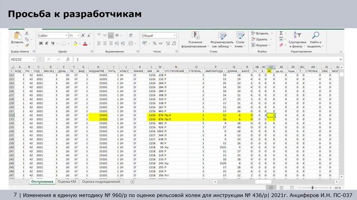Open the font color dropdown arrow

coord(89,43)
